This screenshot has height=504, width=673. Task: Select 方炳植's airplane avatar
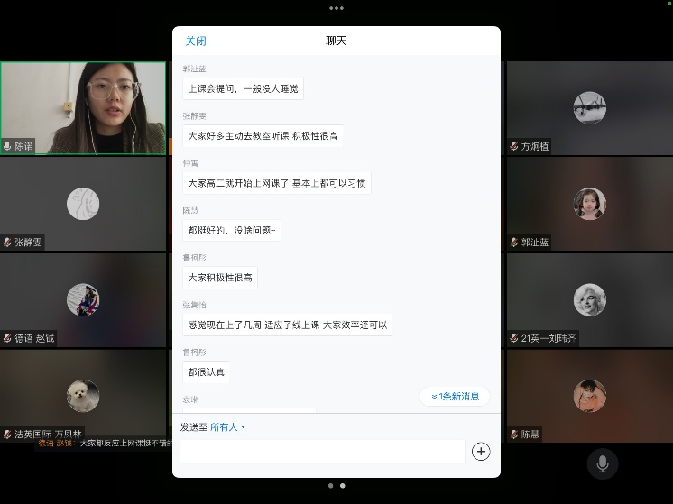tap(590, 107)
